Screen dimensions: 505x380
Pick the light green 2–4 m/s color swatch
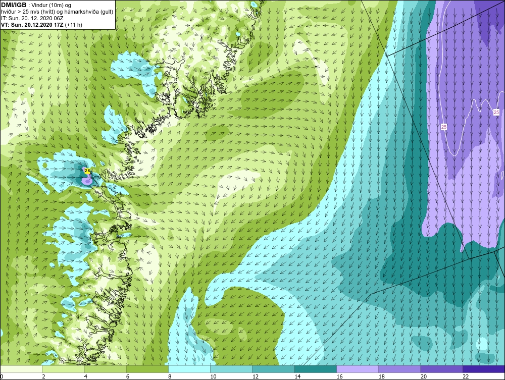(63, 369)
